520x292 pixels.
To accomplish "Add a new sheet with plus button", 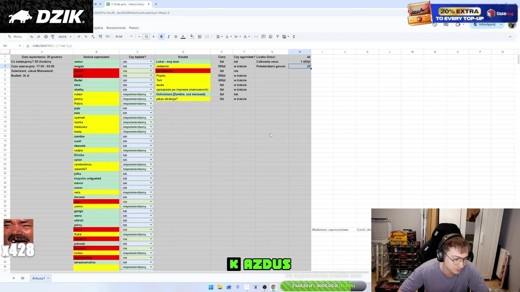I will tap(13, 278).
